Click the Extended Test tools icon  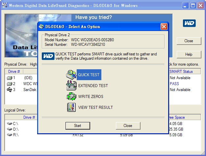71,85
